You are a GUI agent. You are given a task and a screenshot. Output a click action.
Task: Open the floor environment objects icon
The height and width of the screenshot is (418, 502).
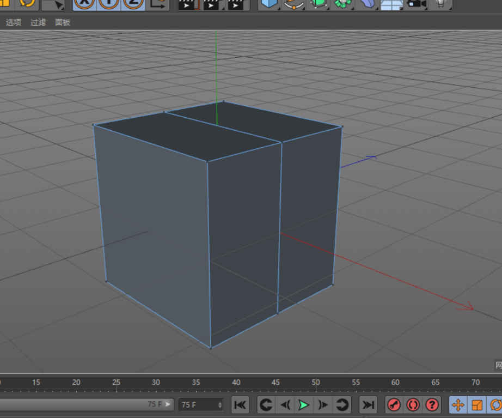(x=391, y=4)
